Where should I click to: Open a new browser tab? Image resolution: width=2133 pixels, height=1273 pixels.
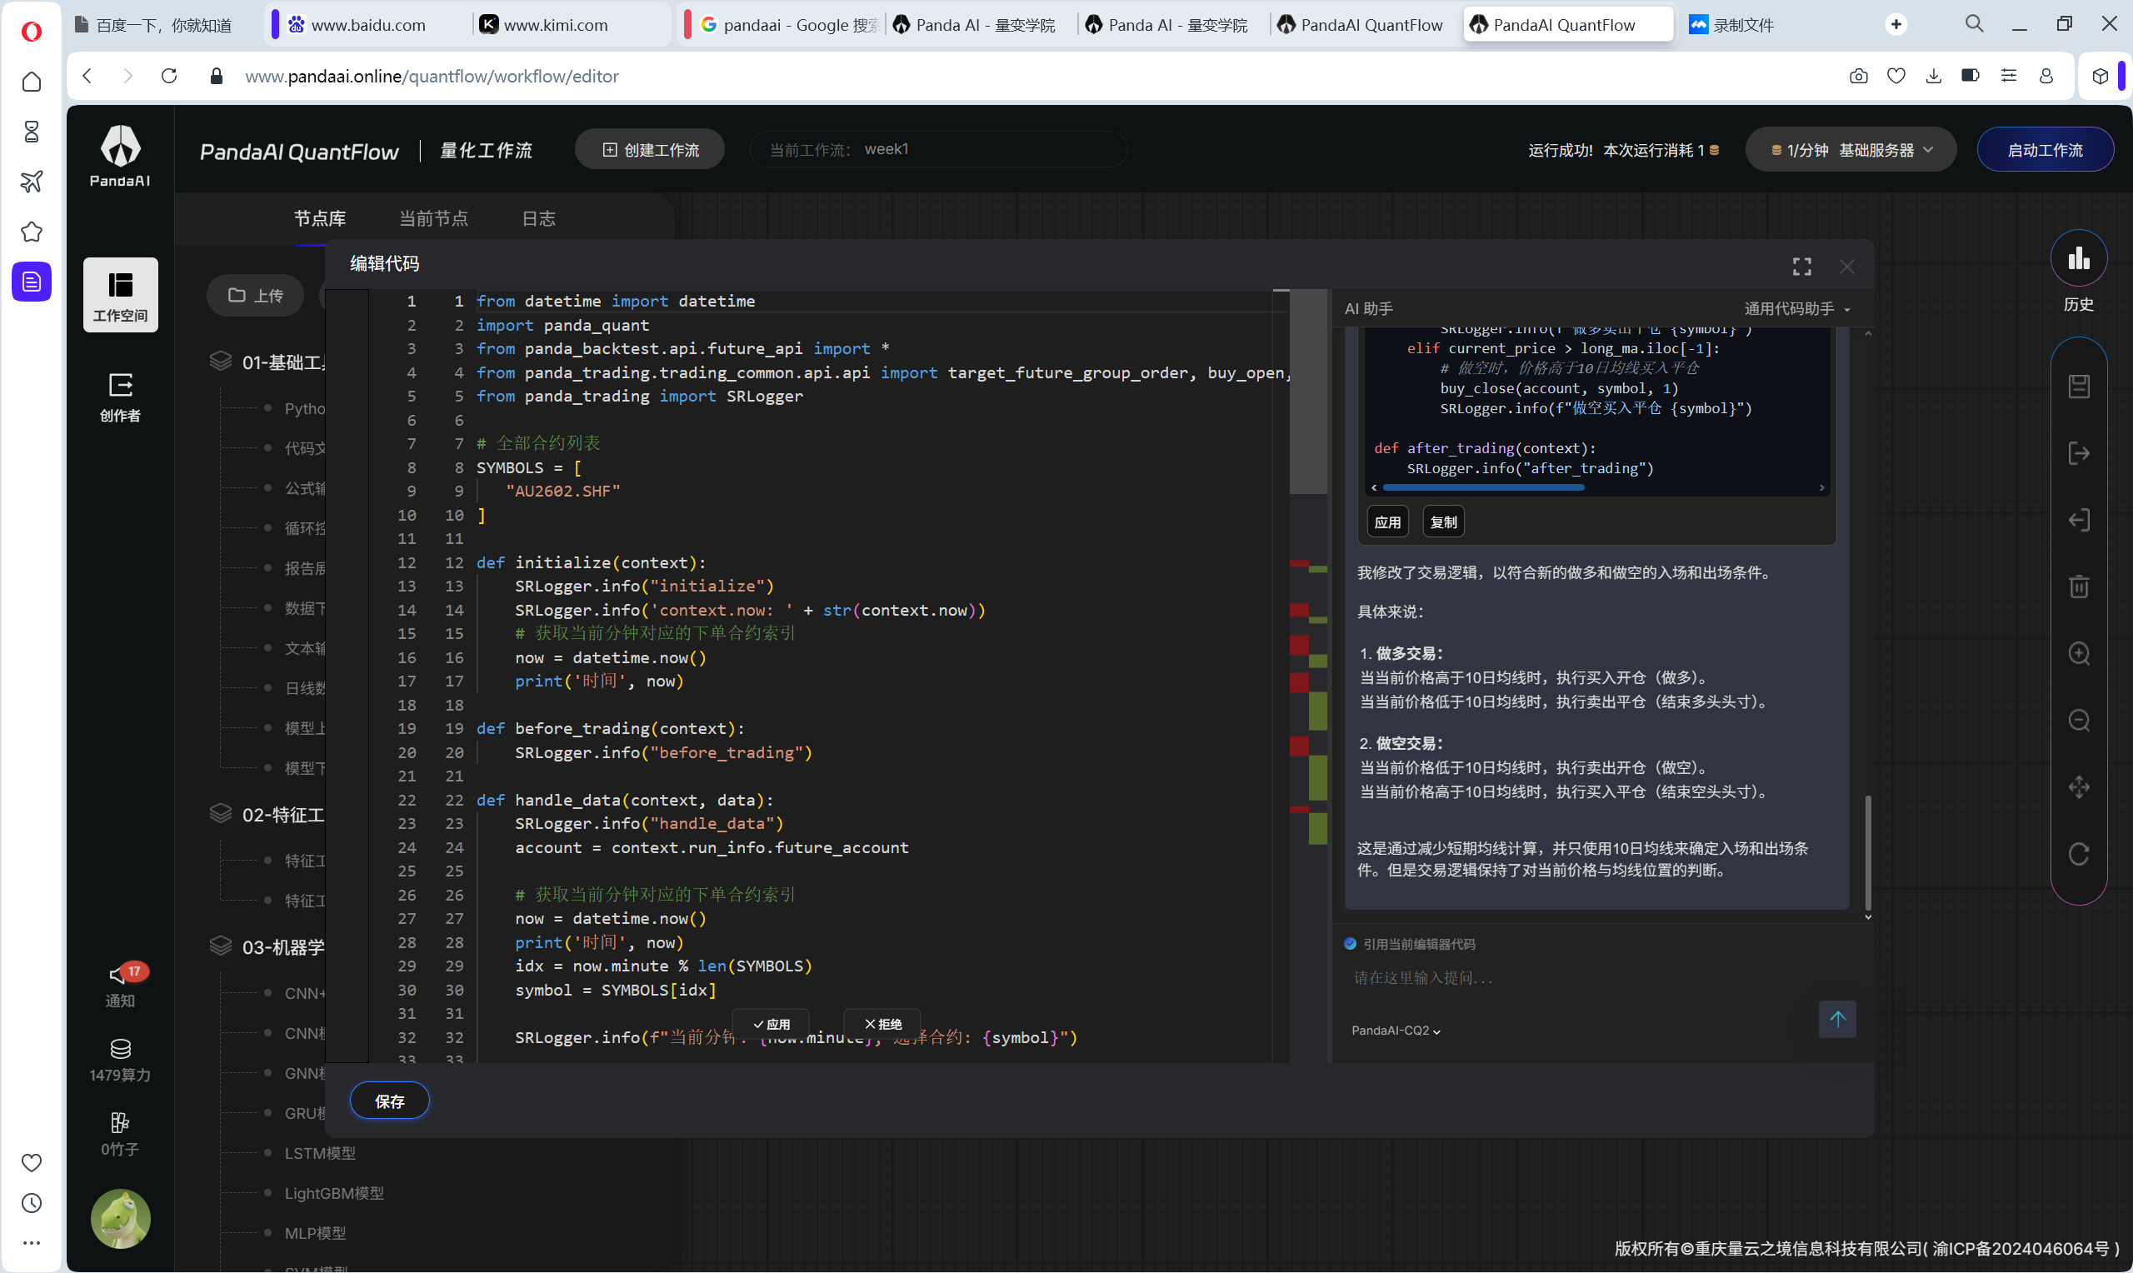point(1896,25)
